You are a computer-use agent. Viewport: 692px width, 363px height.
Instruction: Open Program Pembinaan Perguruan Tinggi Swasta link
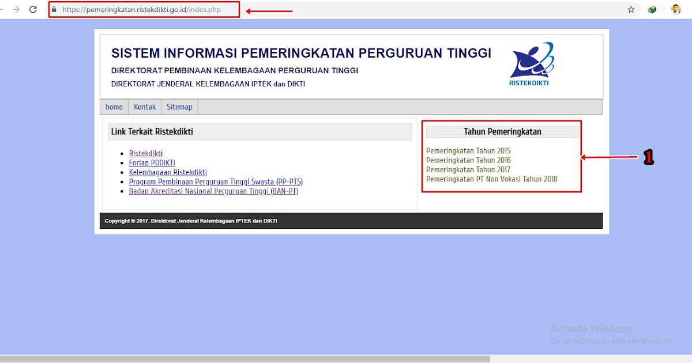(x=215, y=181)
